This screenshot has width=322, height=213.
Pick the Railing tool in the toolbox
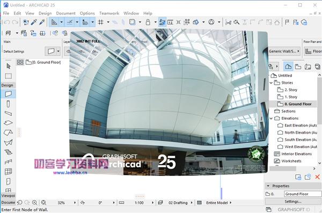(8, 162)
